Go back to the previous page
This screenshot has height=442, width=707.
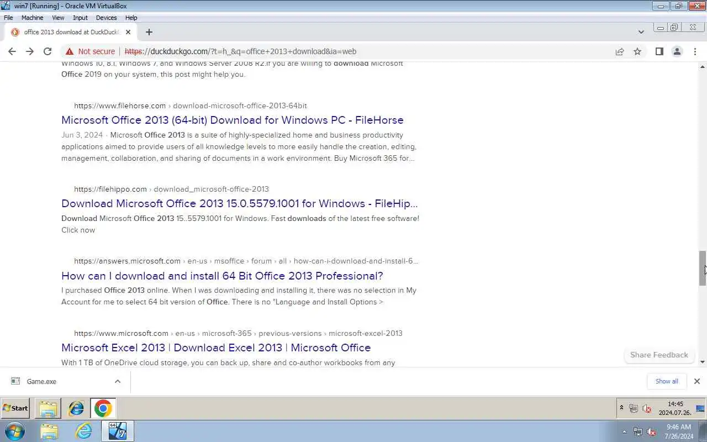(12, 51)
